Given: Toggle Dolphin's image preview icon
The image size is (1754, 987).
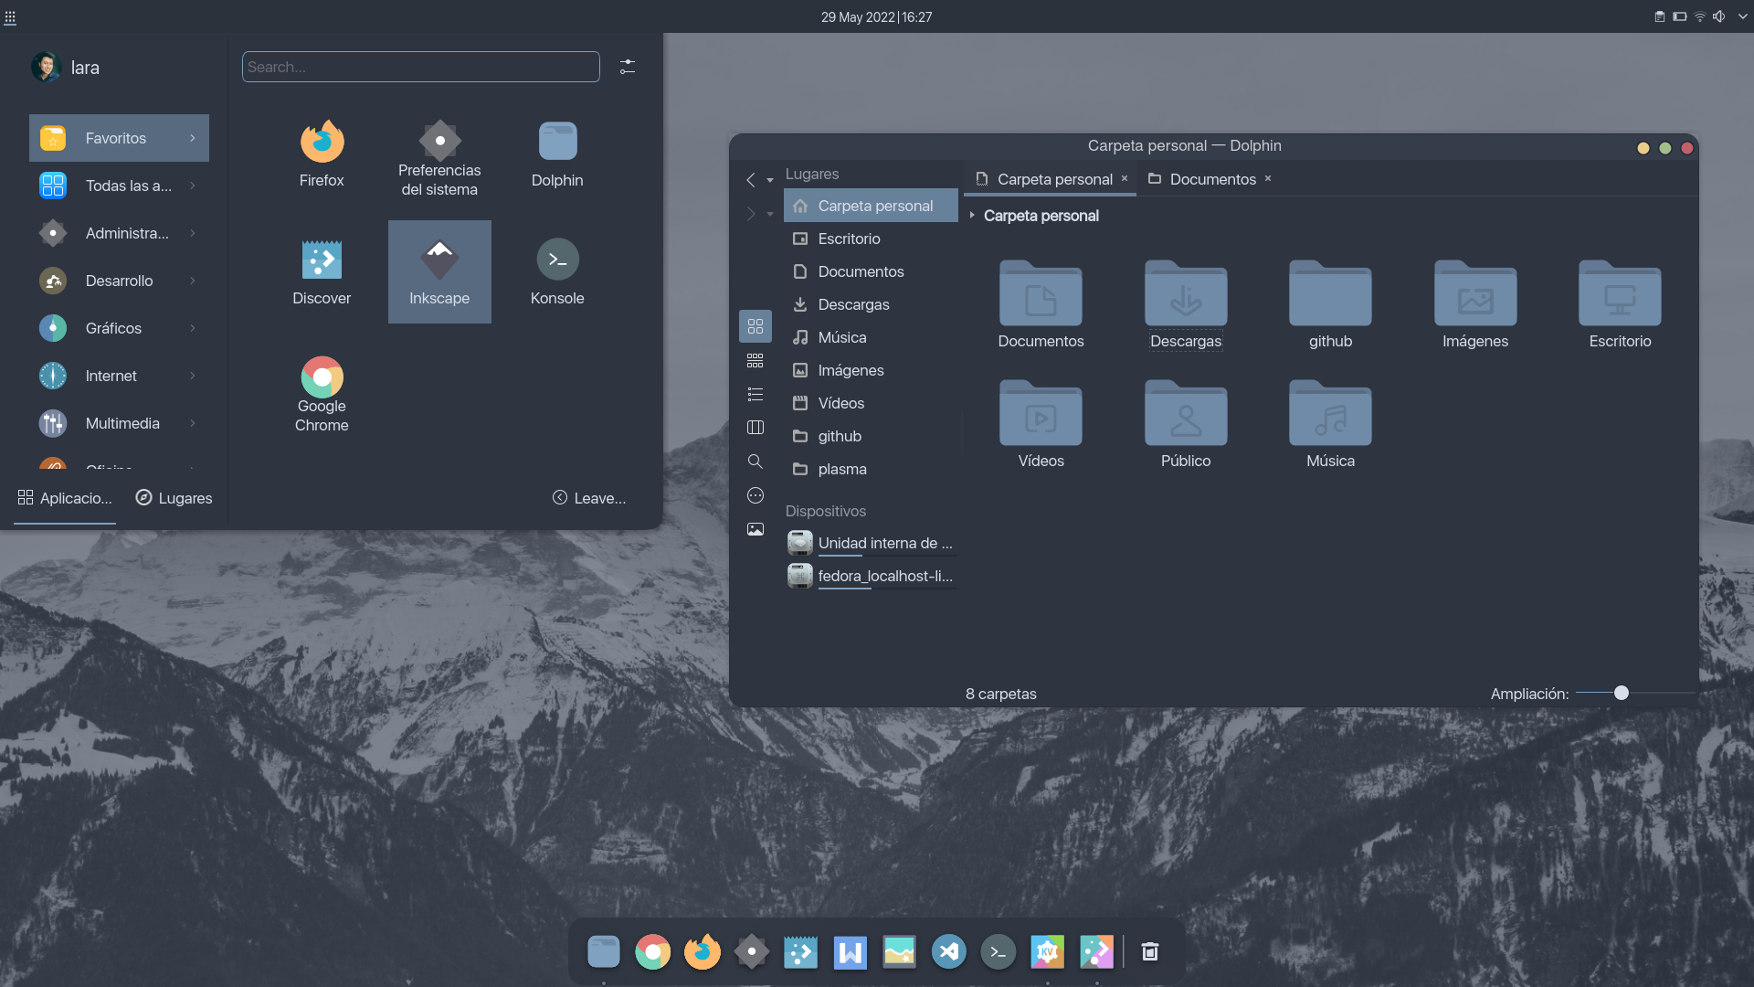Looking at the screenshot, I should [x=755, y=529].
